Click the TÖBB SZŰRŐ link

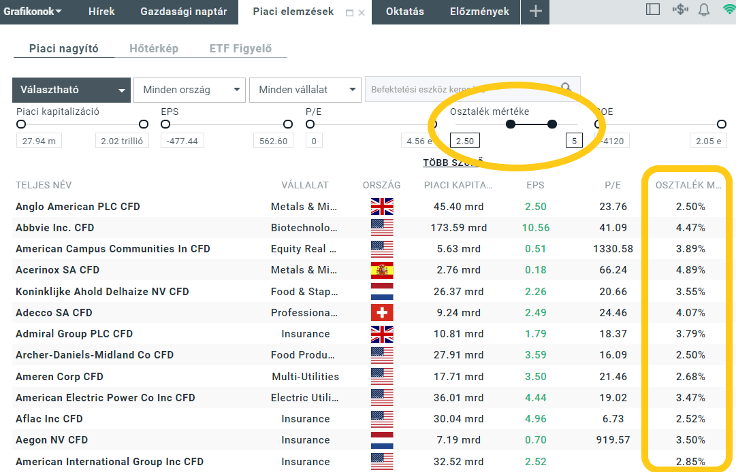[x=453, y=163]
